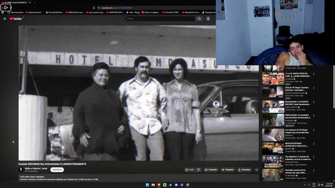Open Guardaba muchos secretos 9:28 thumbnail
The height and width of the screenshot is (188, 335).
273,175
